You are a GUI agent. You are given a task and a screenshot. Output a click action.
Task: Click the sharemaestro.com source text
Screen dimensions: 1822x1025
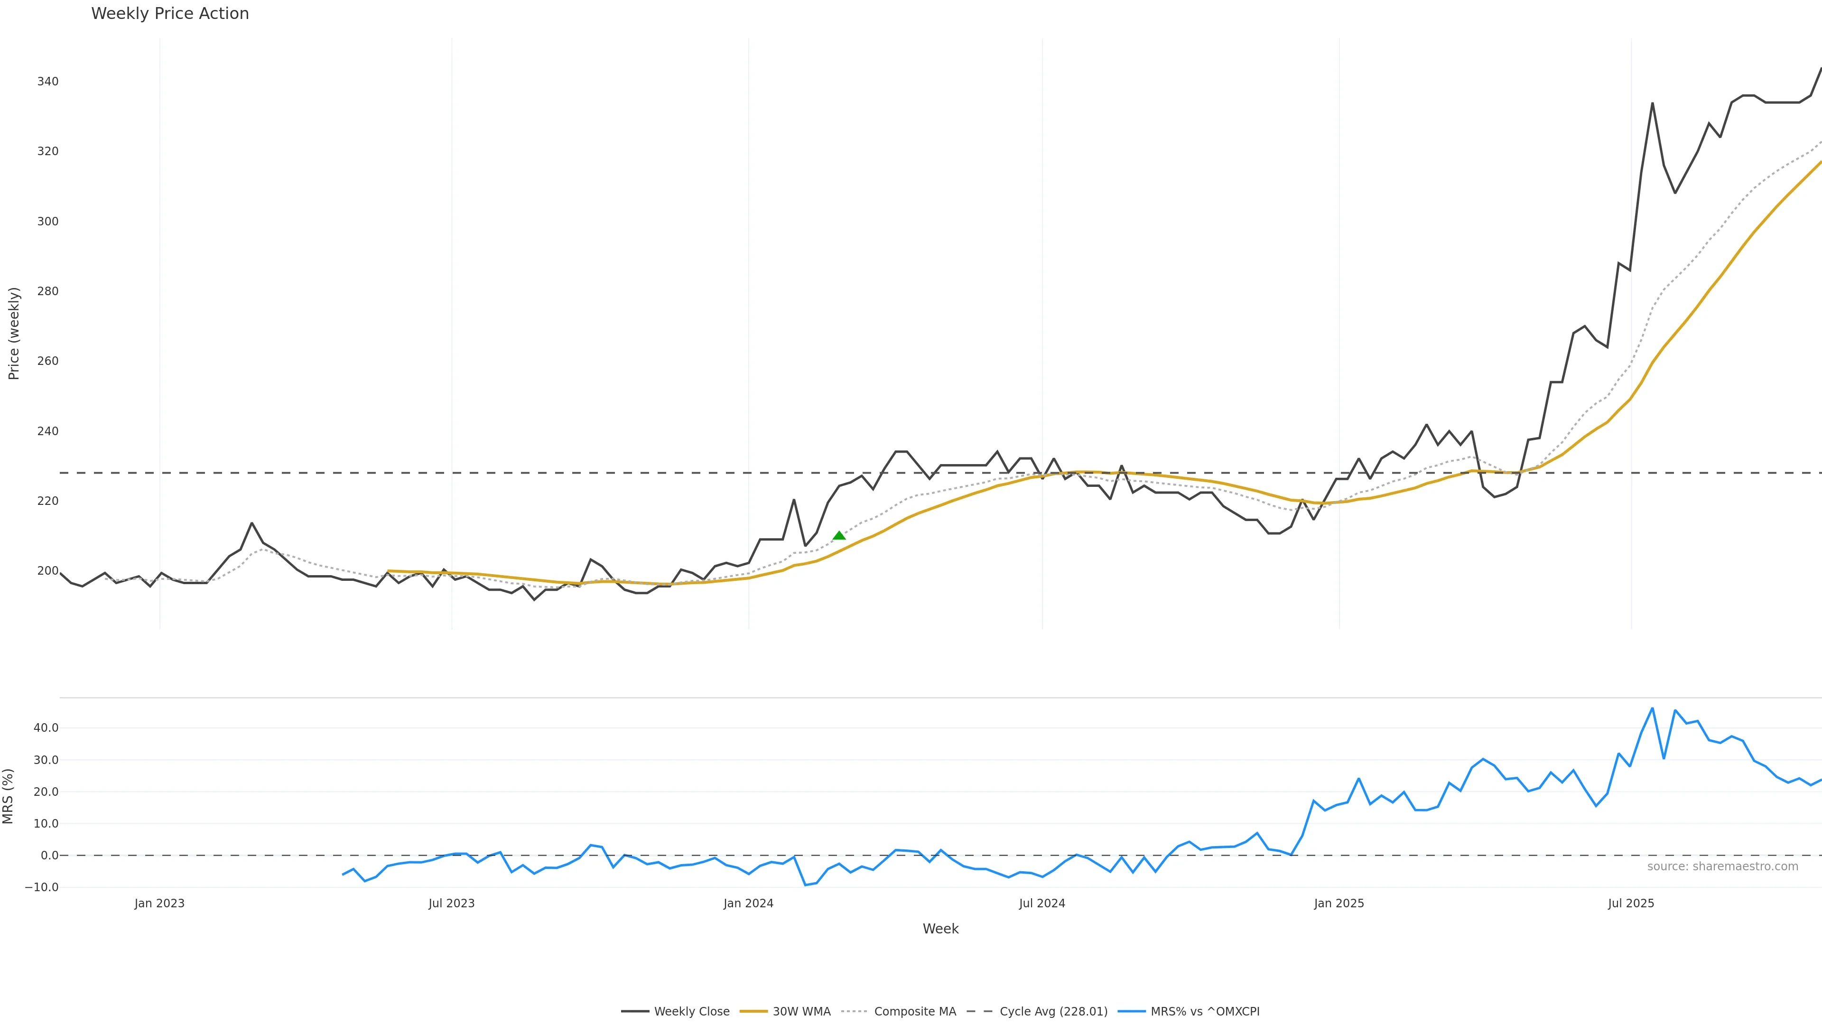point(1722,867)
